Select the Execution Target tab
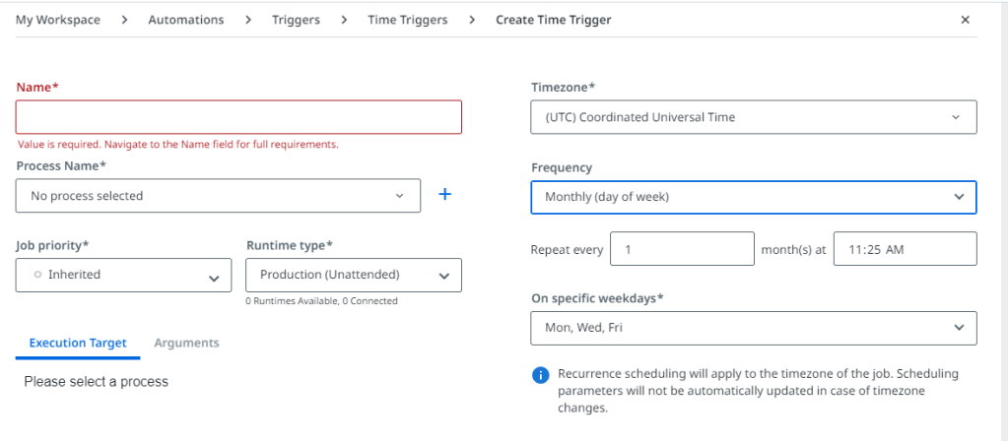 (78, 343)
